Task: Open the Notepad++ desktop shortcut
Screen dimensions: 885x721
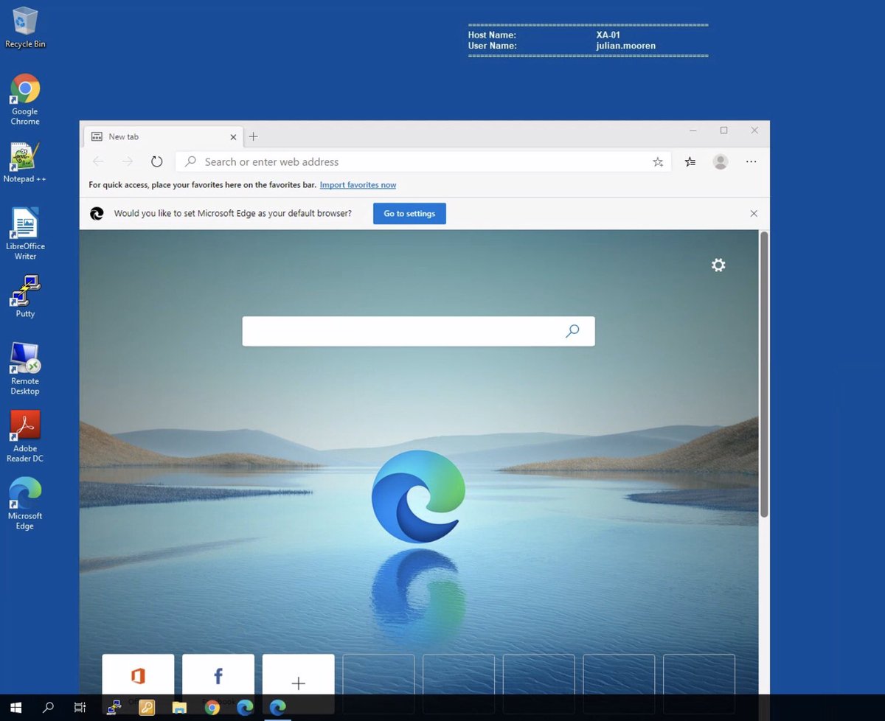Action: [x=25, y=162]
